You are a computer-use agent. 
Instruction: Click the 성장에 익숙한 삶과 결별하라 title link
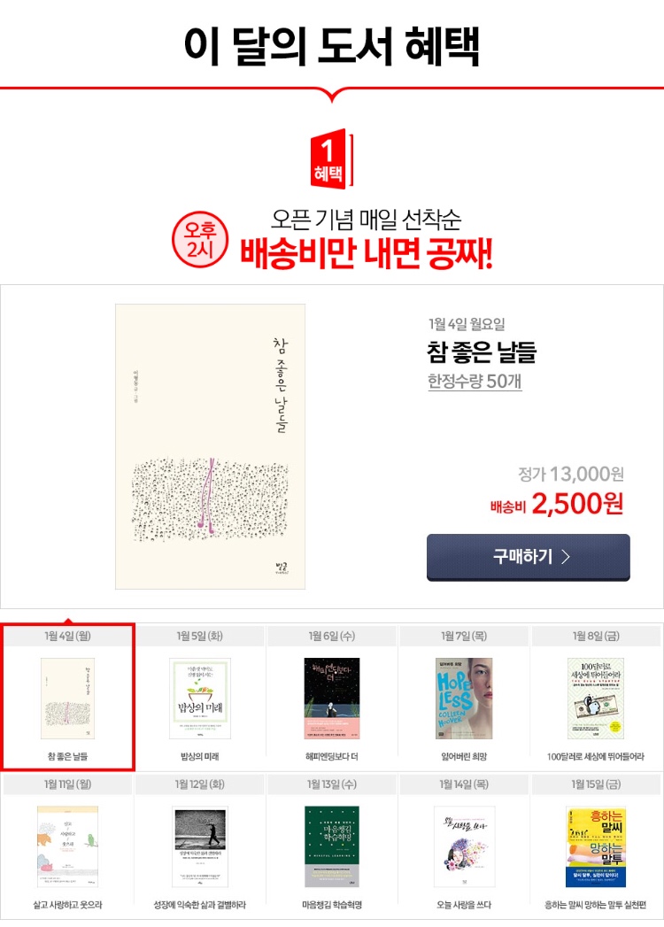coord(200,905)
